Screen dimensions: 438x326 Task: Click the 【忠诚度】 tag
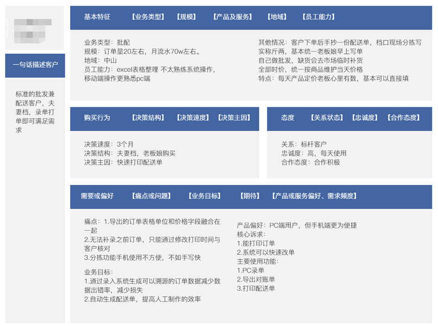(x=365, y=117)
